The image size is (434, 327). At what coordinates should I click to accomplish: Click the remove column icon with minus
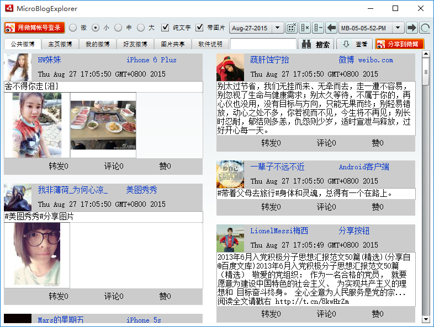[318, 28]
